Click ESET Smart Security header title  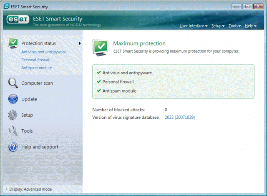pyautogui.click(x=58, y=19)
